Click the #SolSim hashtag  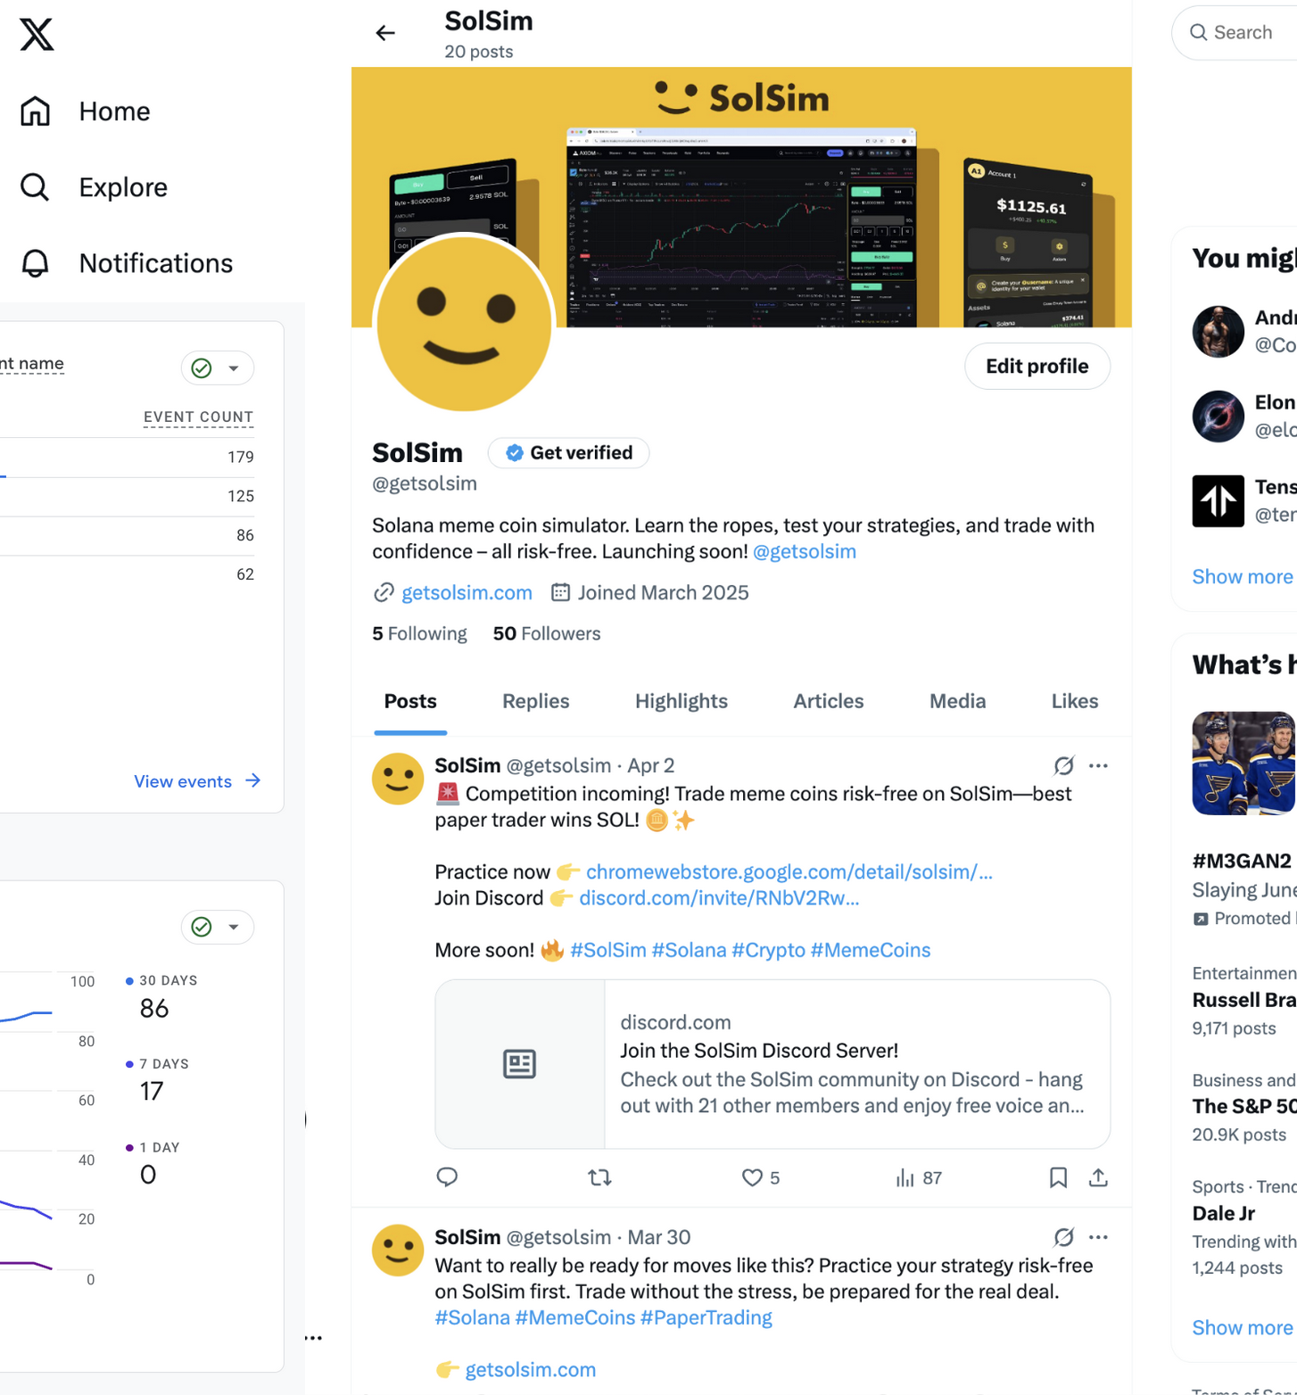[608, 951]
